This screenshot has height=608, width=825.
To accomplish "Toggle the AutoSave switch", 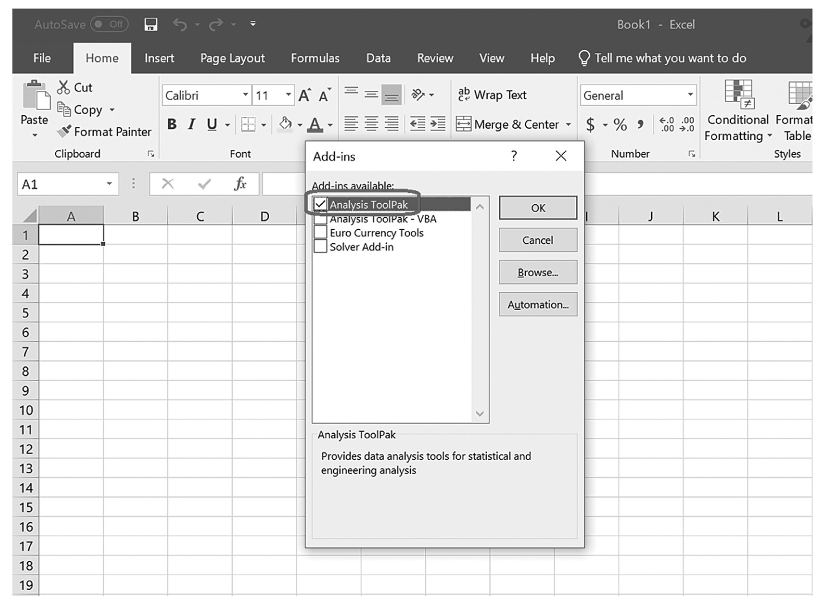I will [x=109, y=24].
